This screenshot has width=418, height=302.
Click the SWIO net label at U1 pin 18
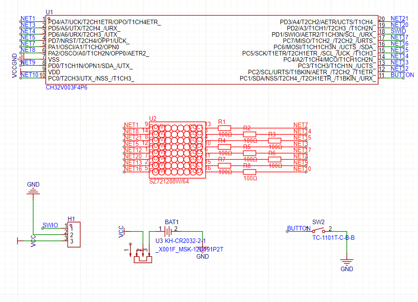point(398,31)
